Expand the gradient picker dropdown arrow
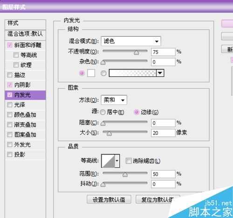 [160, 73]
